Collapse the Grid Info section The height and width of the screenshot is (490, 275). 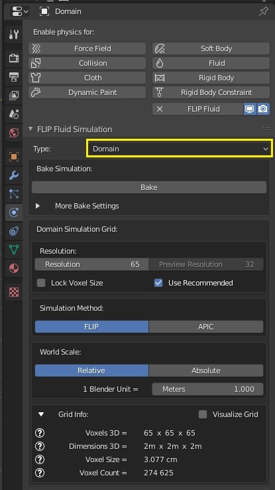(x=41, y=414)
